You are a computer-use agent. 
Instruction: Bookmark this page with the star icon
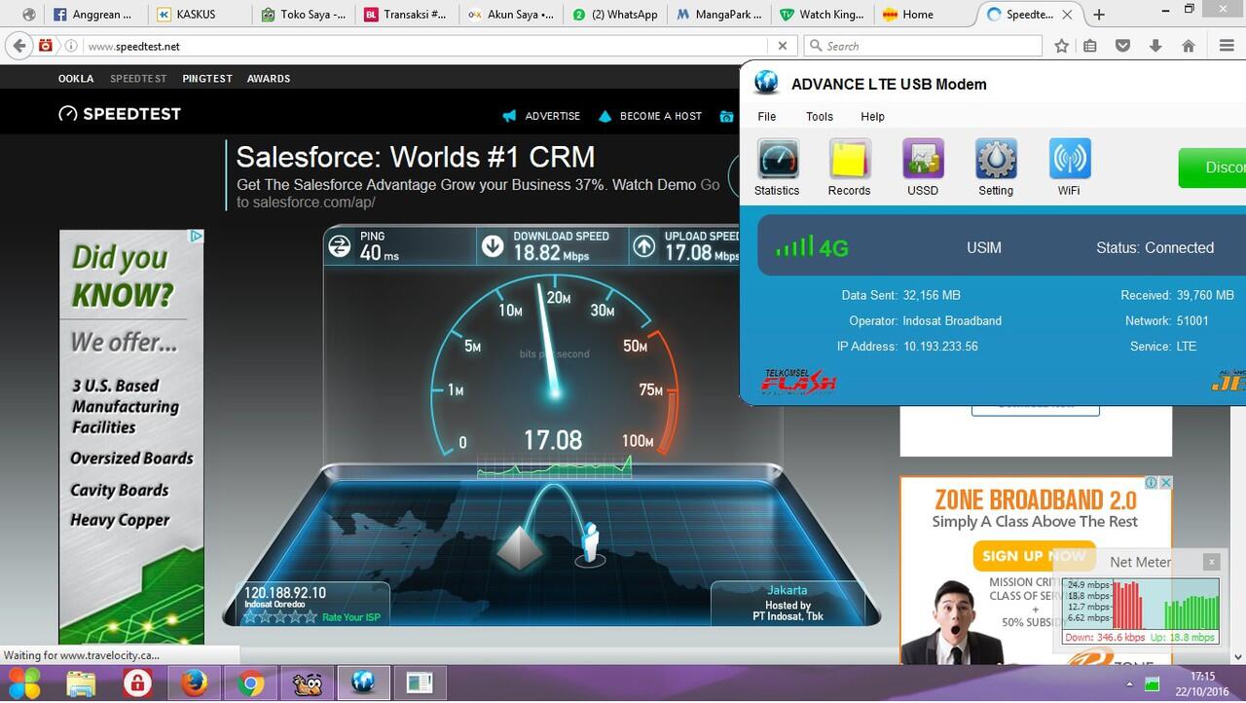[x=1062, y=46]
